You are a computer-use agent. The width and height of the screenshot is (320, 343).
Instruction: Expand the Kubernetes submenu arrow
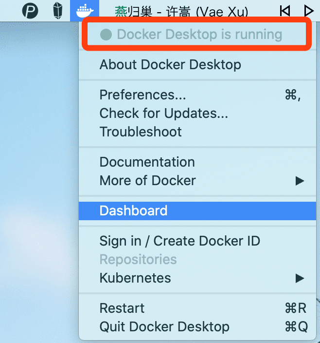point(300,278)
